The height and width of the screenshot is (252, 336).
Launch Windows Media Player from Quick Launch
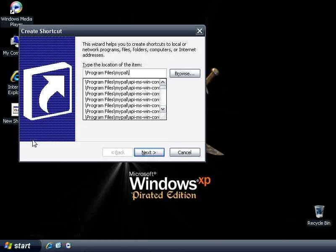[68, 246]
